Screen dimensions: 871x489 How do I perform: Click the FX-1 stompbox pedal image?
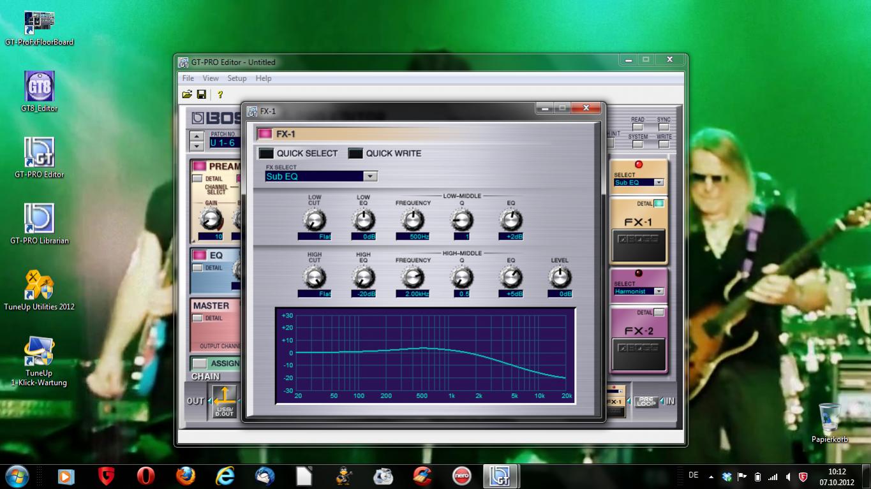pyautogui.click(x=639, y=245)
